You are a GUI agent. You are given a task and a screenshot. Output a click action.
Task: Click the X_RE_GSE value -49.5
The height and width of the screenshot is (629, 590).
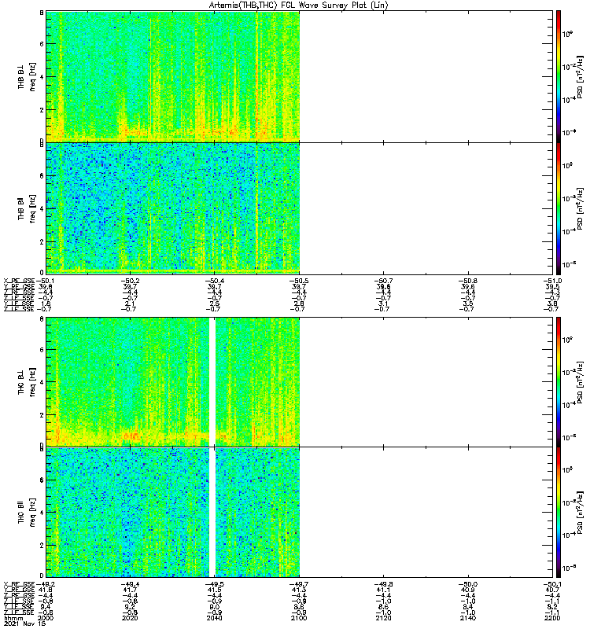215,584
